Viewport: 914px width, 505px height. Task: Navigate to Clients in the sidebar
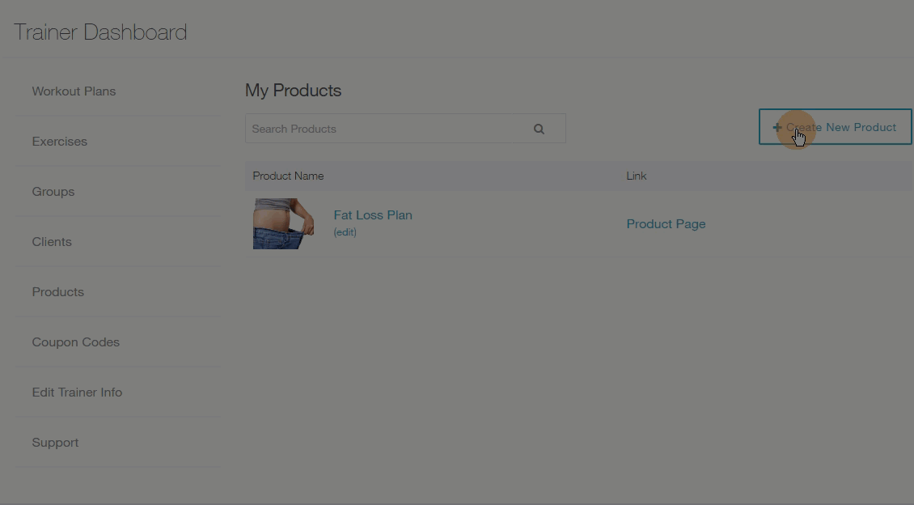(52, 241)
